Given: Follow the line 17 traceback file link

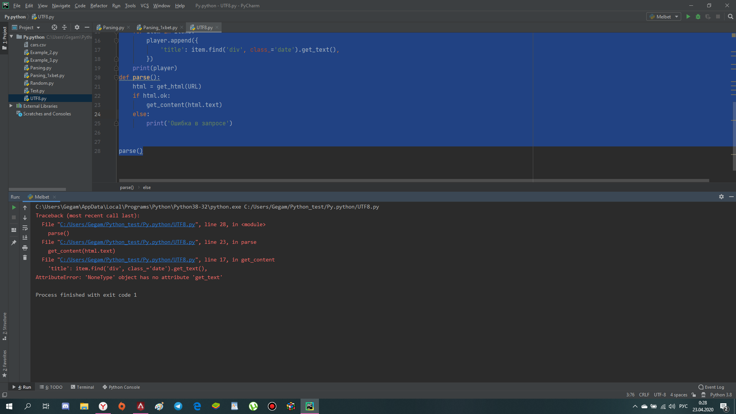Looking at the screenshot, I should tap(127, 260).
